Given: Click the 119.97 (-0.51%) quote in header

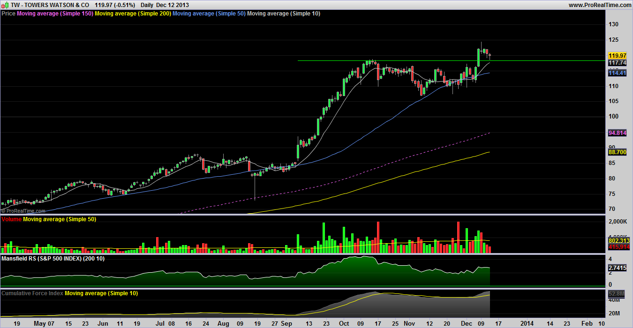Looking at the screenshot, I should (115, 5).
